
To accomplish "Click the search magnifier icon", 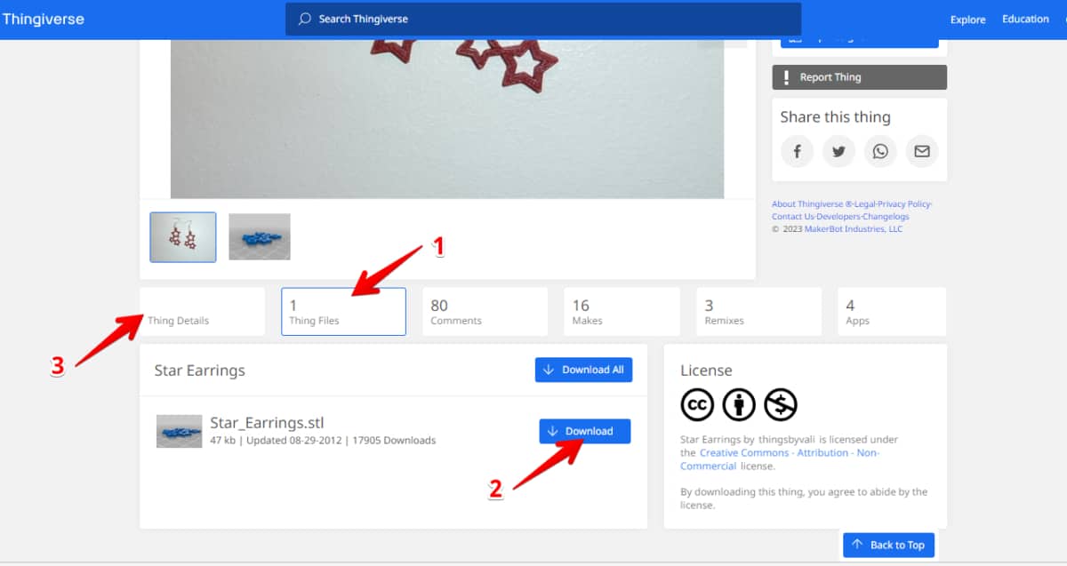I will [x=305, y=19].
